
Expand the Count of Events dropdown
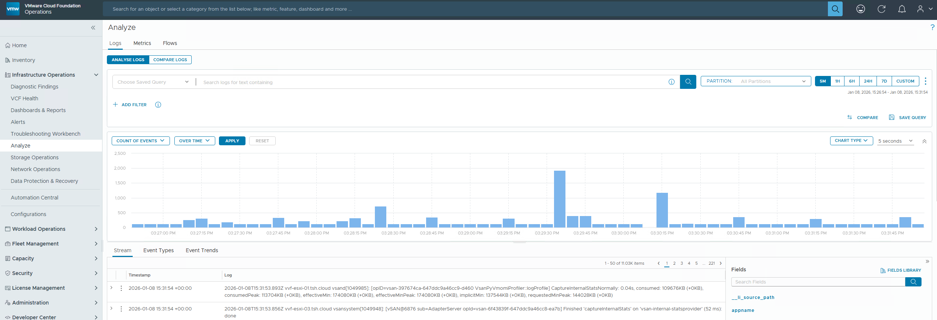click(140, 141)
